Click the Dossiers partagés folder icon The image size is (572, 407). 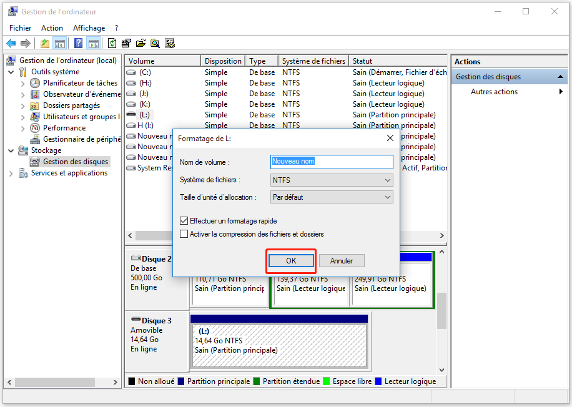tap(34, 105)
